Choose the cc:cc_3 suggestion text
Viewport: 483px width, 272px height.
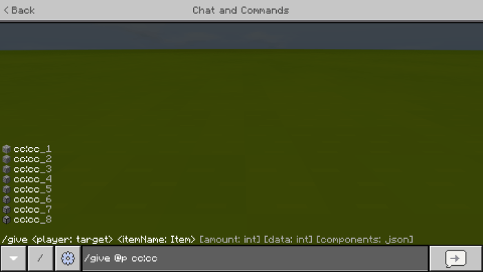(32, 169)
